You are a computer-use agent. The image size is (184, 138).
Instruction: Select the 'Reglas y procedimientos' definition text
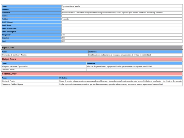(x=111, y=84)
